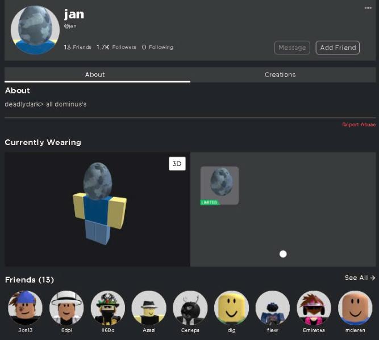This screenshot has width=379, height=340.
Task: Open friend Azszi's avatar
Action: point(149,308)
